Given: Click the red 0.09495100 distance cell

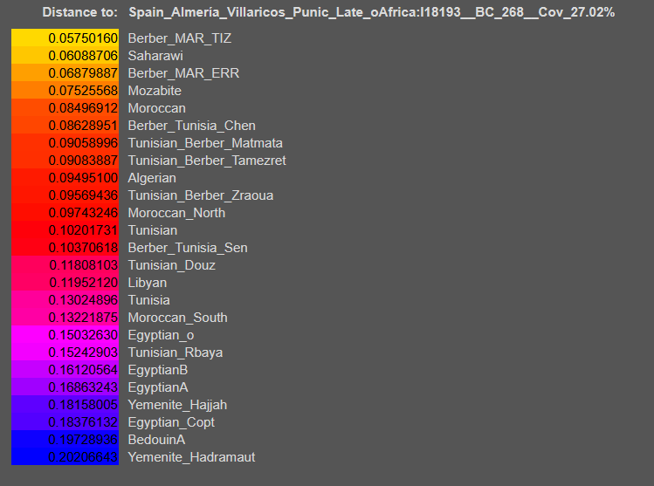Looking at the screenshot, I should [x=65, y=177].
